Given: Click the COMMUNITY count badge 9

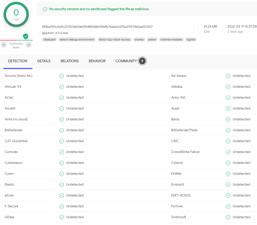Looking at the screenshot, I should (142, 61).
